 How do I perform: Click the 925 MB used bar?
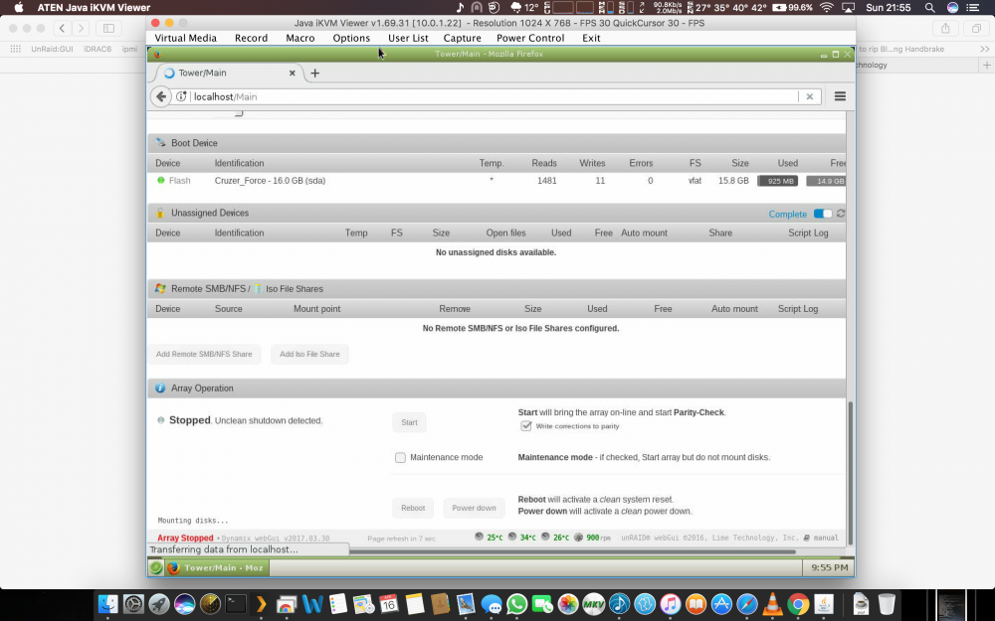pos(777,181)
